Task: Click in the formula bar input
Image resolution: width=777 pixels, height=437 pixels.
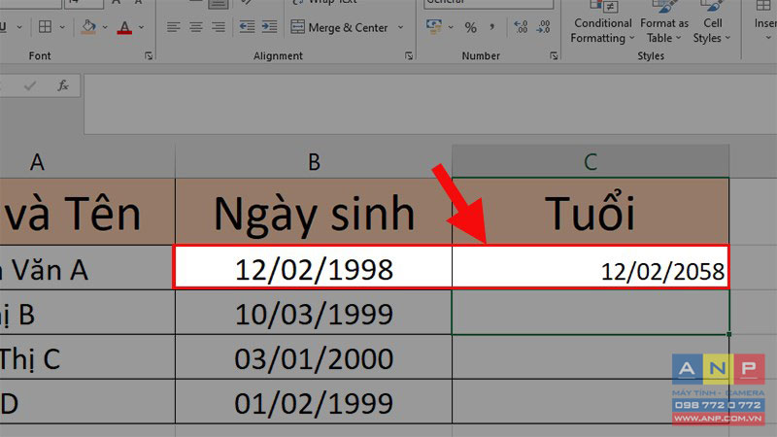Action: (x=430, y=104)
